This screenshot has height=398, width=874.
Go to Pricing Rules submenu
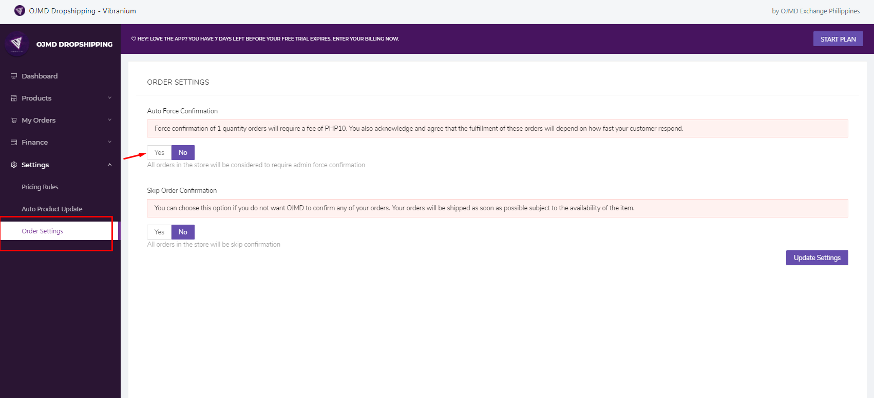pos(40,187)
